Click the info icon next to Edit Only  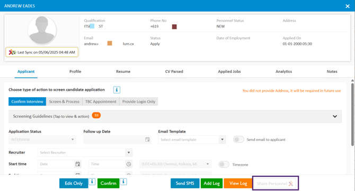click(92, 182)
